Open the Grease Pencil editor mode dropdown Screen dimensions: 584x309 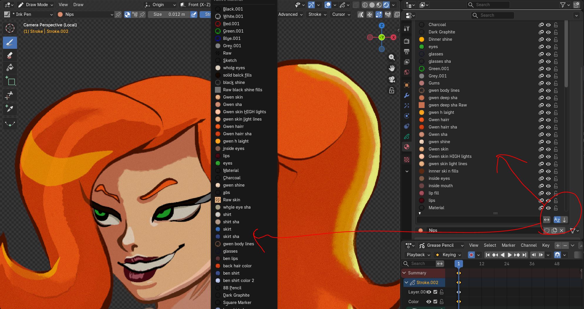(x=441, y=245)
